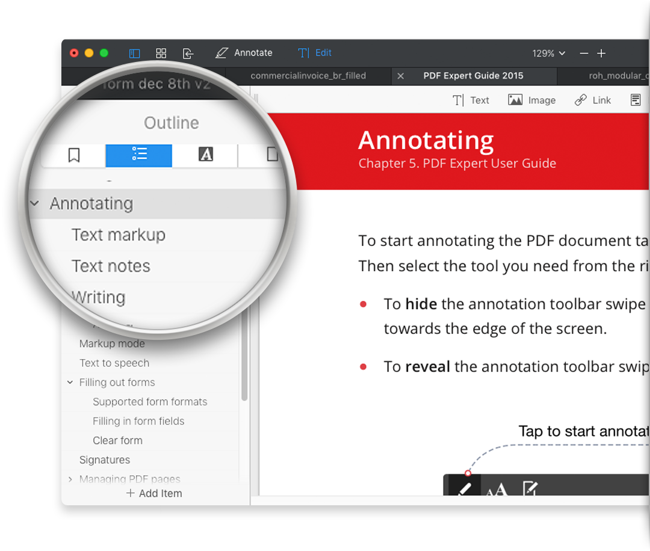Go to Writing outline item
The width and height of the screenshot is (650, 551).
pos(99,298)
